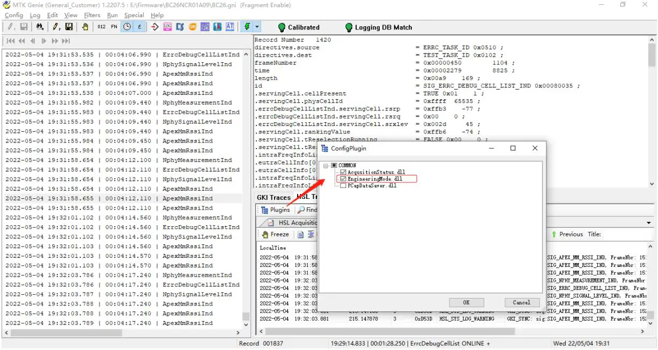Click the hand icon in main toolbar

pos(85,27)
